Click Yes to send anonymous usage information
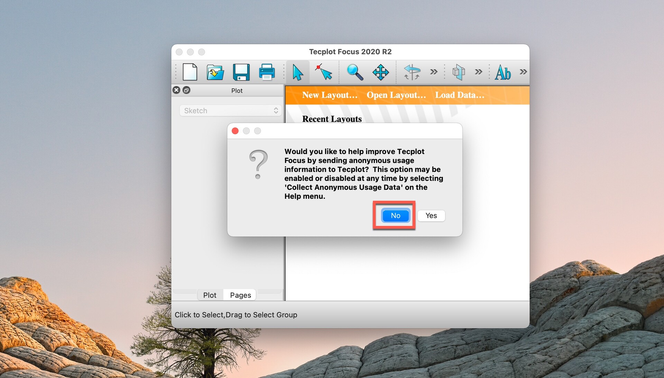Image resolution: width=664 pixels, height=378 pixels. tap(431, 216)
